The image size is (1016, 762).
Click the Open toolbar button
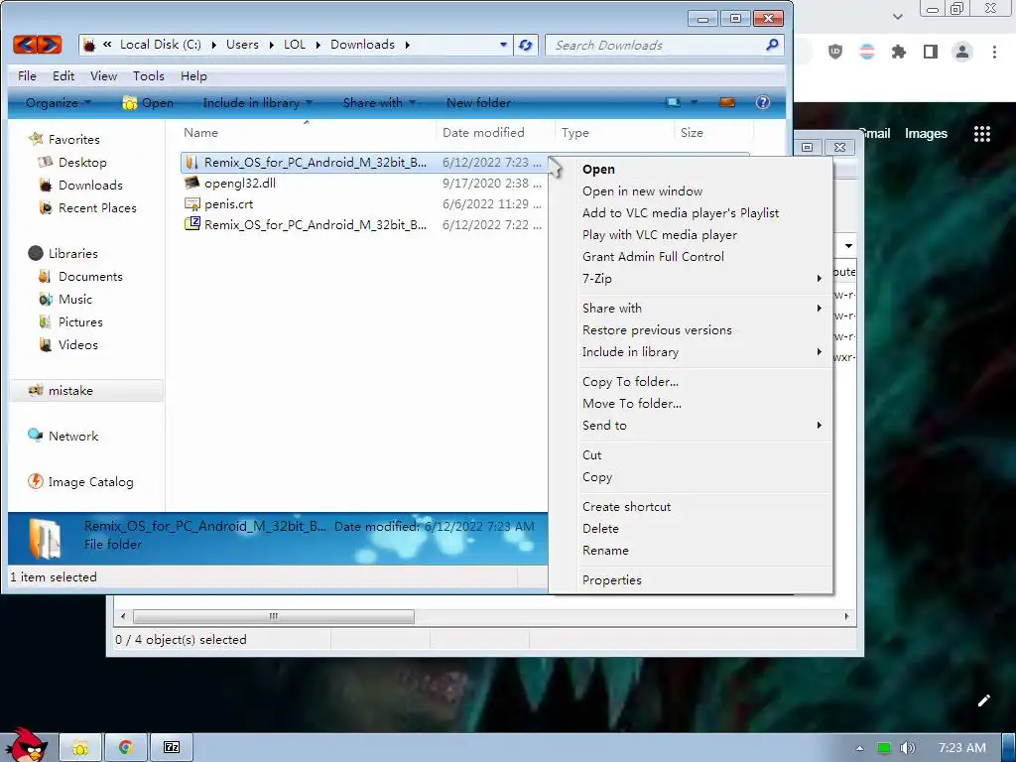[x=149, y=102]
